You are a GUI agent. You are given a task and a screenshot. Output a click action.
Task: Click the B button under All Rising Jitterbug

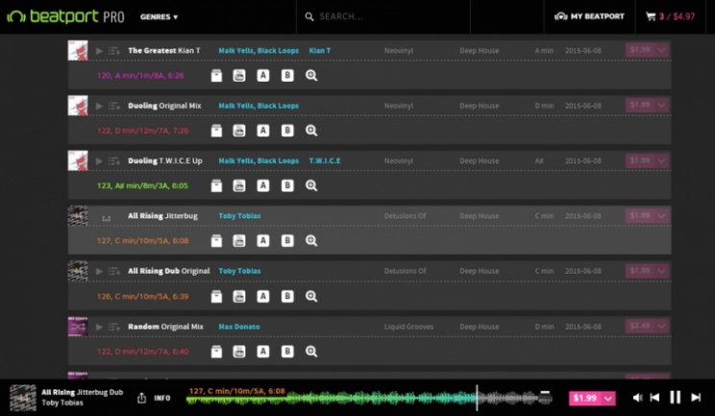click(287, 241)
